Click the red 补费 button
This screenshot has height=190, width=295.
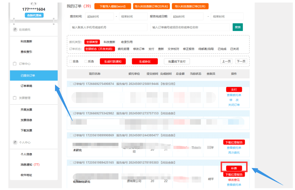234,168
